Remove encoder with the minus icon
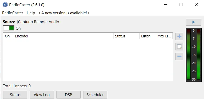The height and width of the screenshot is (99, 204). [x=179, y=56]
